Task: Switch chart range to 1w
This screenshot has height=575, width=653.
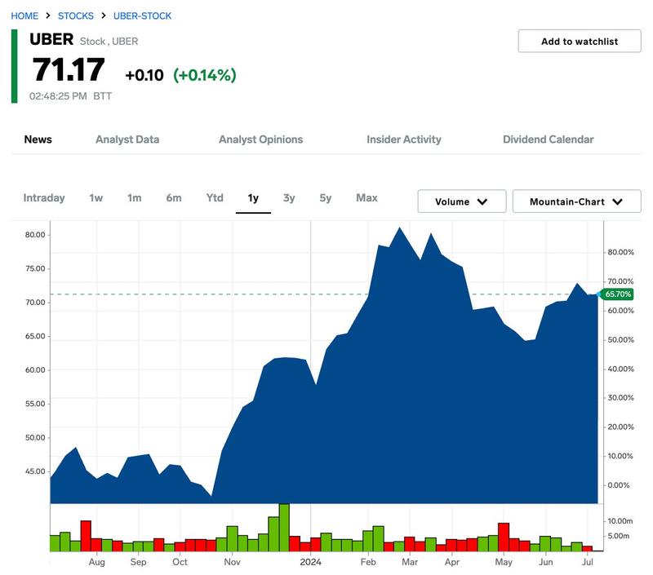Action: point(96,198)
